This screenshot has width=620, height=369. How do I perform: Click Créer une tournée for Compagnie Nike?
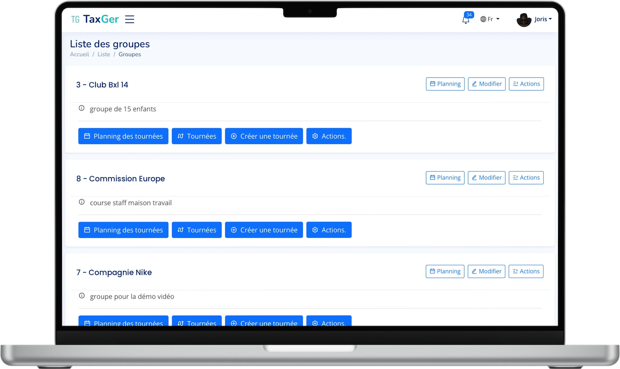(x=264, y=321)
